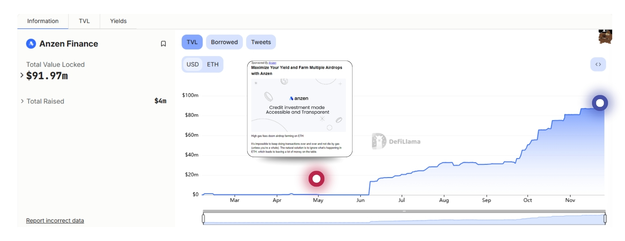The image size is (625, 241).
Task: Open the embed chart code icon
Action: click(598, 64)
